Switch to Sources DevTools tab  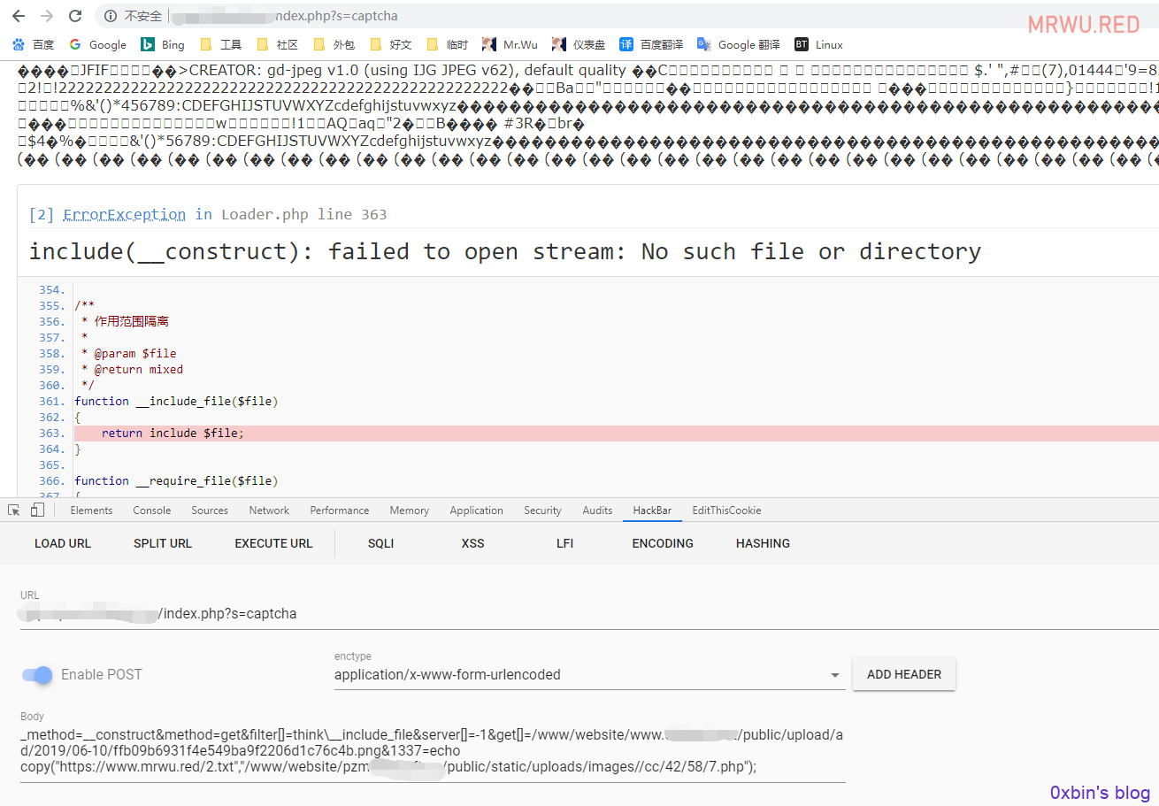point(210,510)
